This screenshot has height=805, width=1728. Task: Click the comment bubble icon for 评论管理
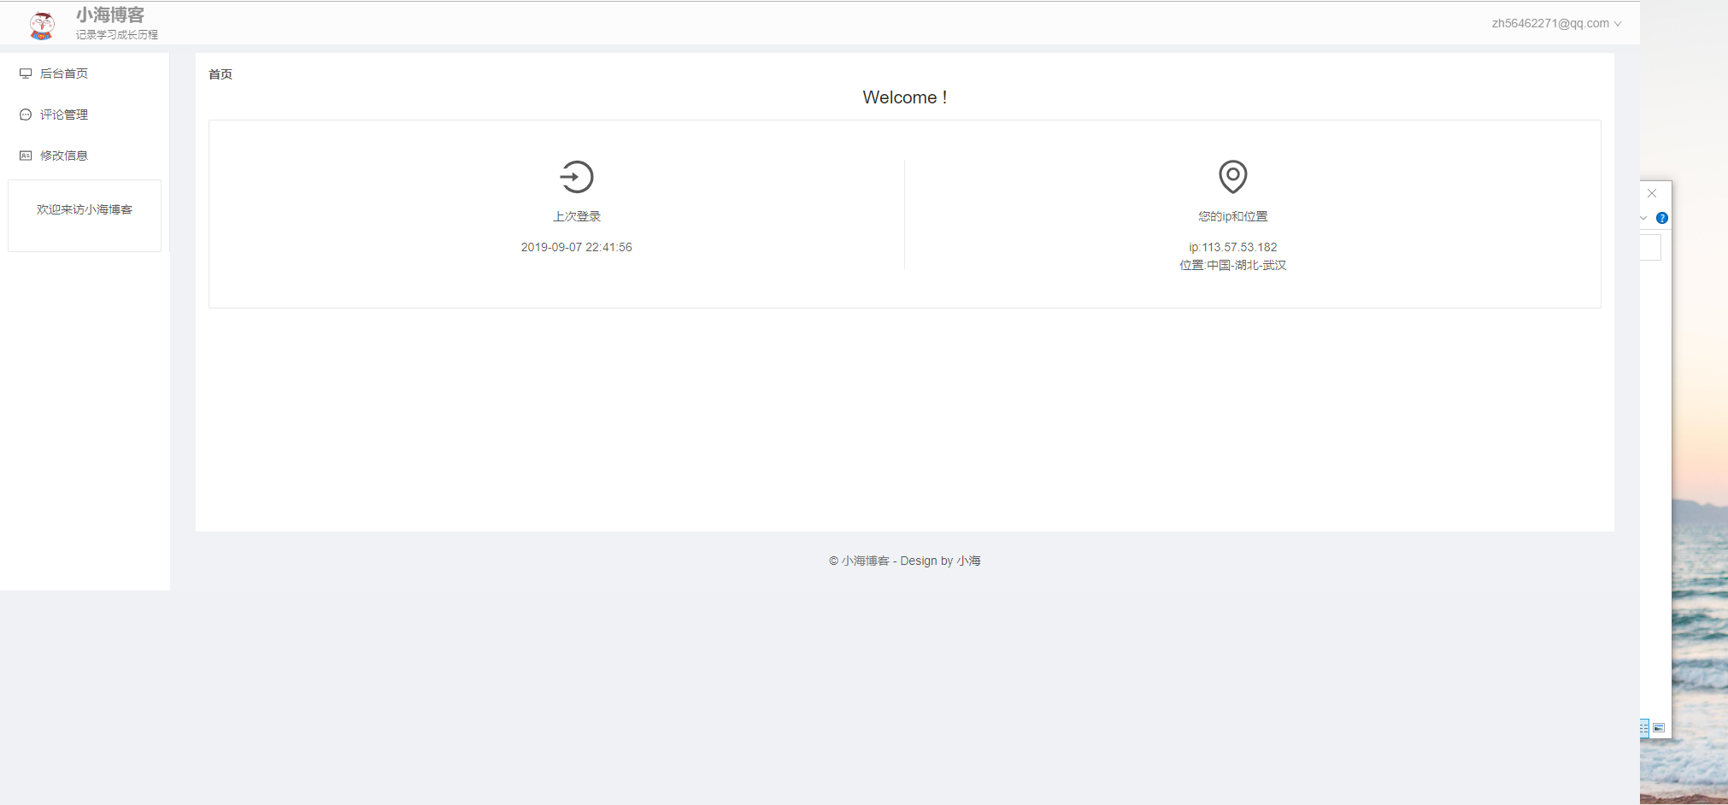pyautogui.click(x=26, y=115)
